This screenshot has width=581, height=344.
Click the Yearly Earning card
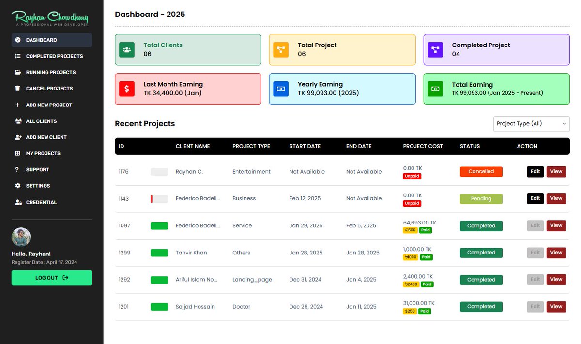(x=342, y=89)
